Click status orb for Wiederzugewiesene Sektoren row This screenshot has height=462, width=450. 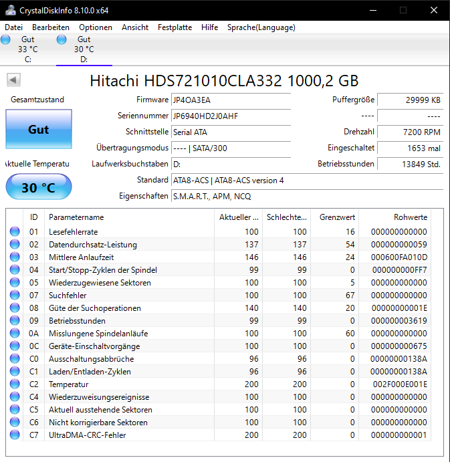(15, 282)
